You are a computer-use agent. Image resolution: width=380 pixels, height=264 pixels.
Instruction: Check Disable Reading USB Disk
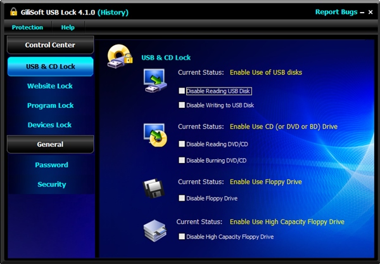[182, 91]
